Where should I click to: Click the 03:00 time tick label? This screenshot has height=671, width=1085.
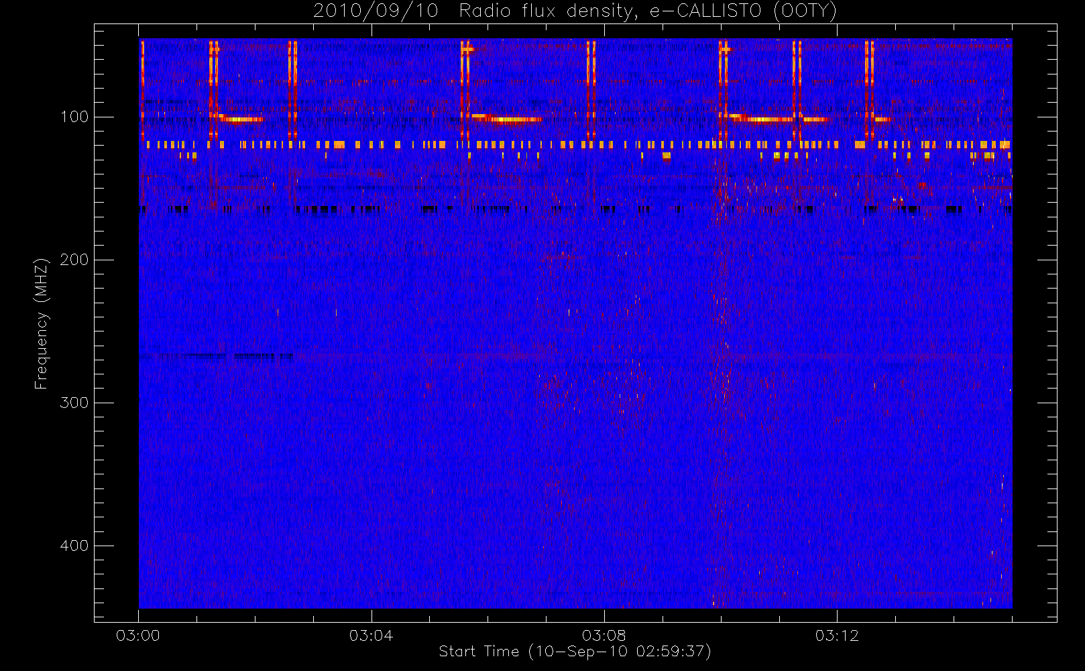(138, 635)
